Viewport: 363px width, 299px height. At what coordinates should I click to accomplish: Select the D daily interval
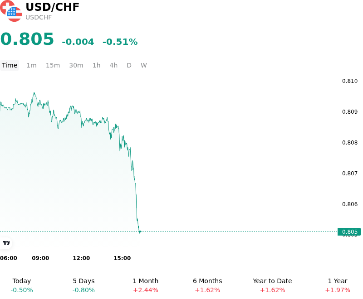coord(129,65)
